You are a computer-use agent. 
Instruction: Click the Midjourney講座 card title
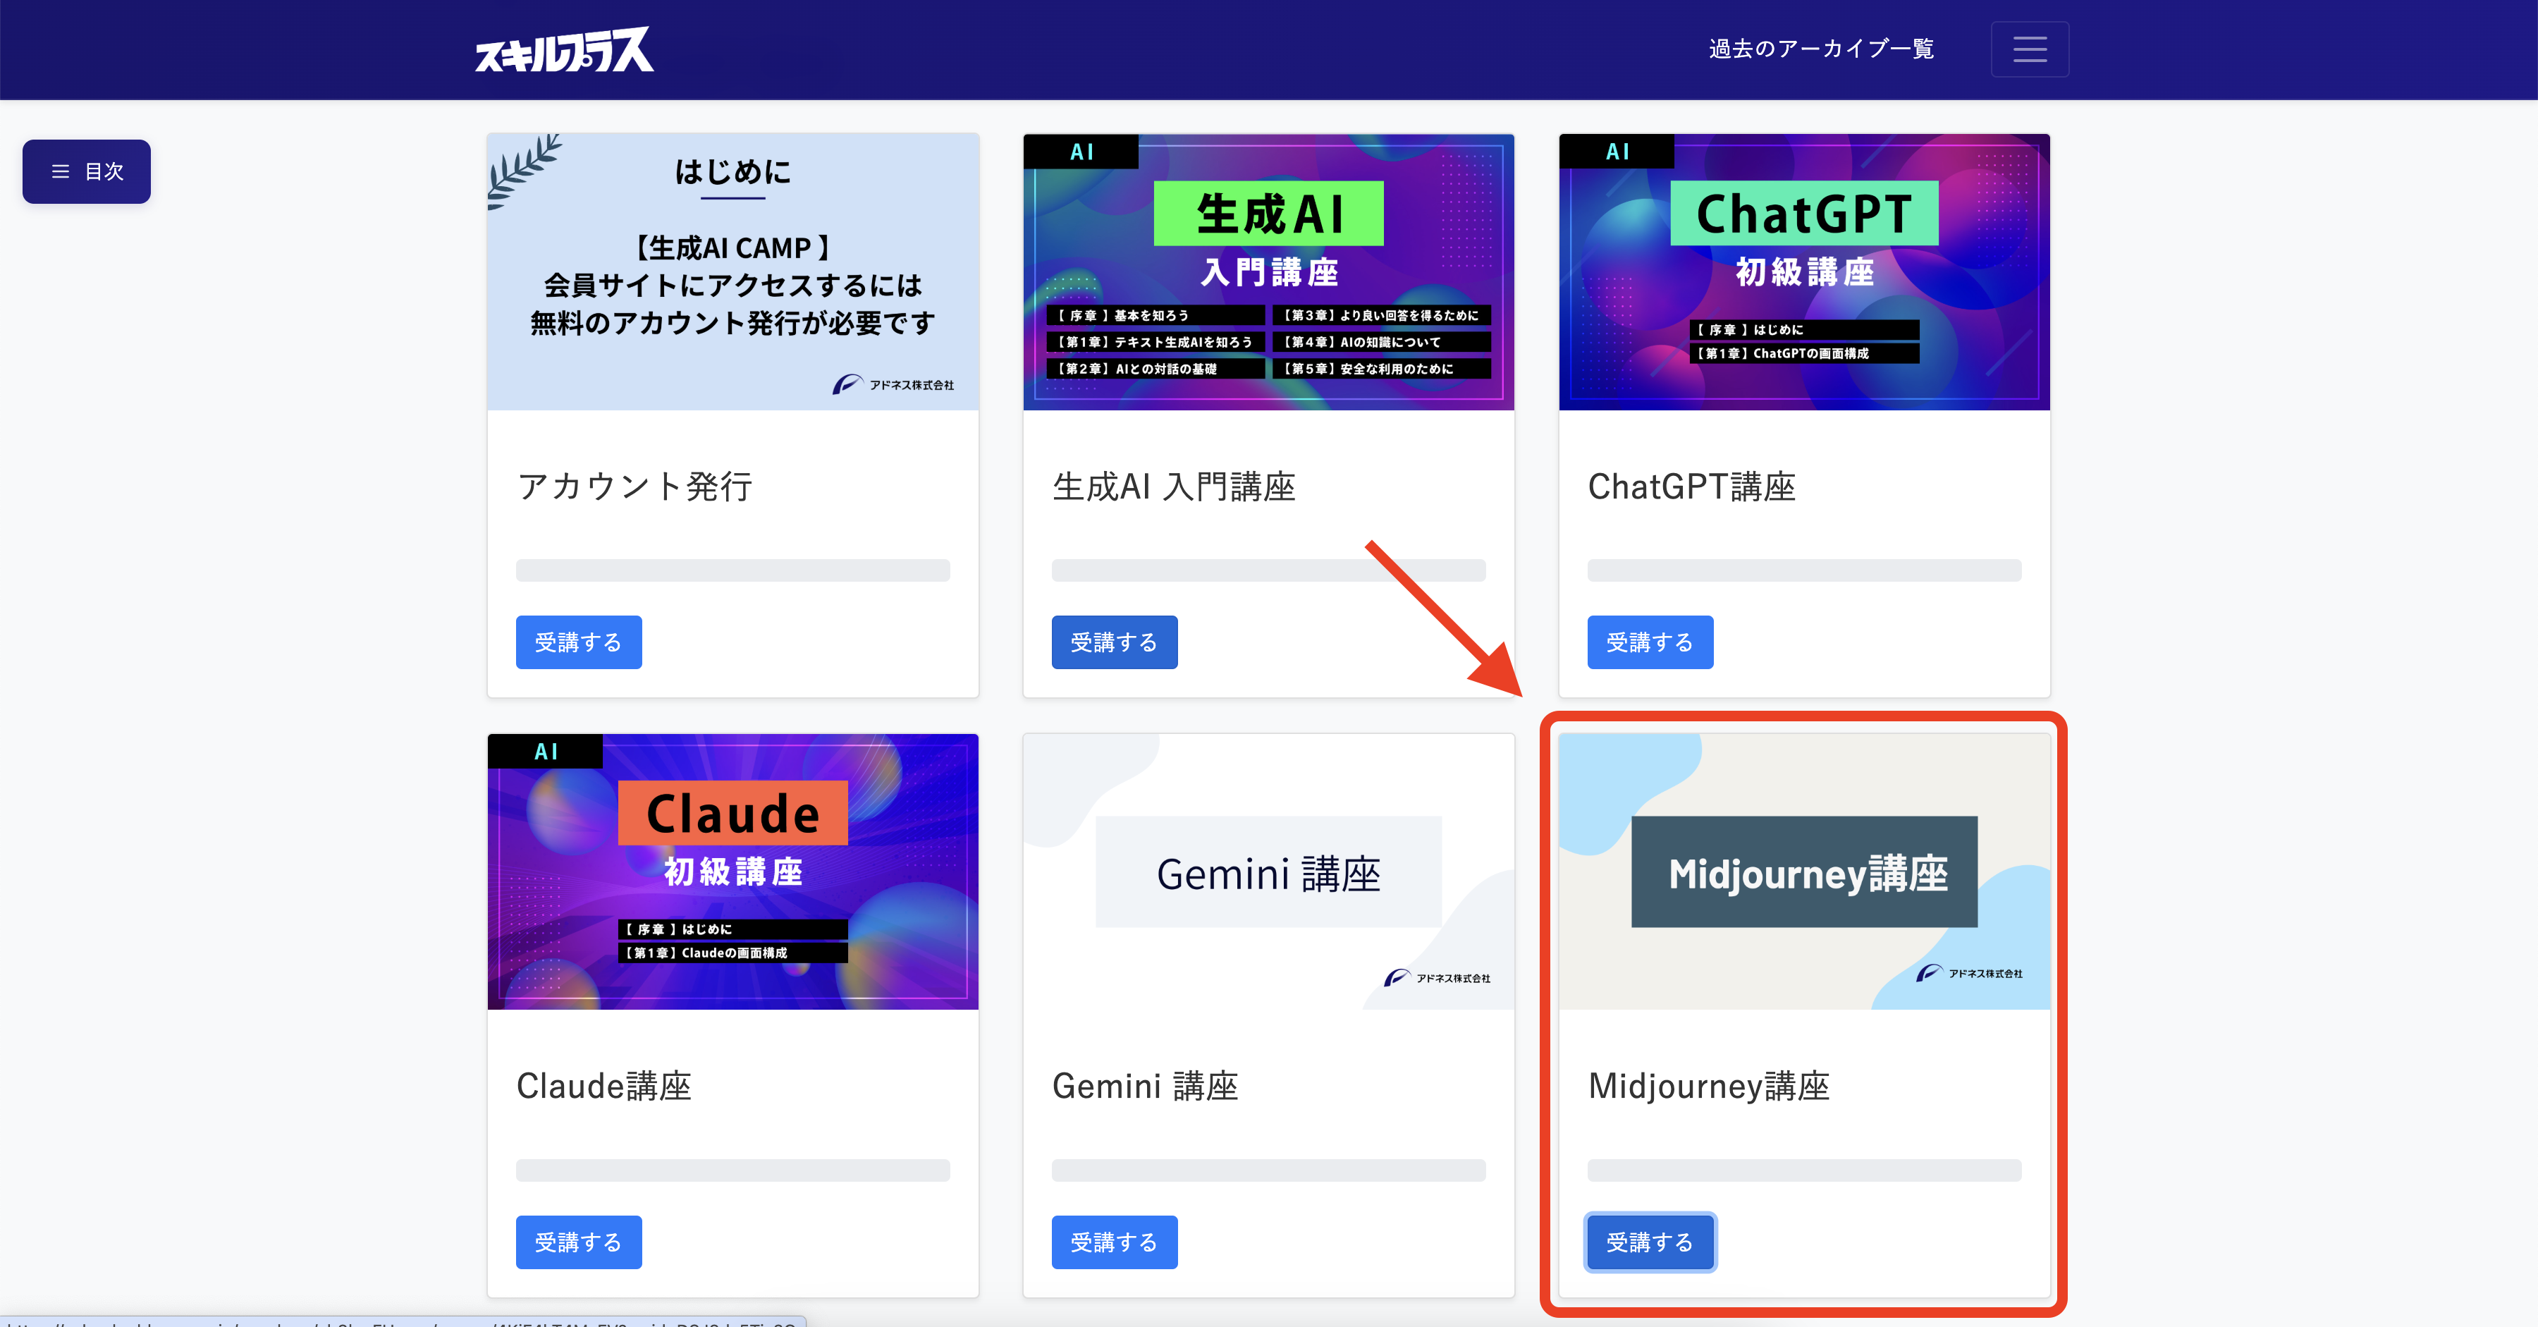click(x=1710, y=1086)
